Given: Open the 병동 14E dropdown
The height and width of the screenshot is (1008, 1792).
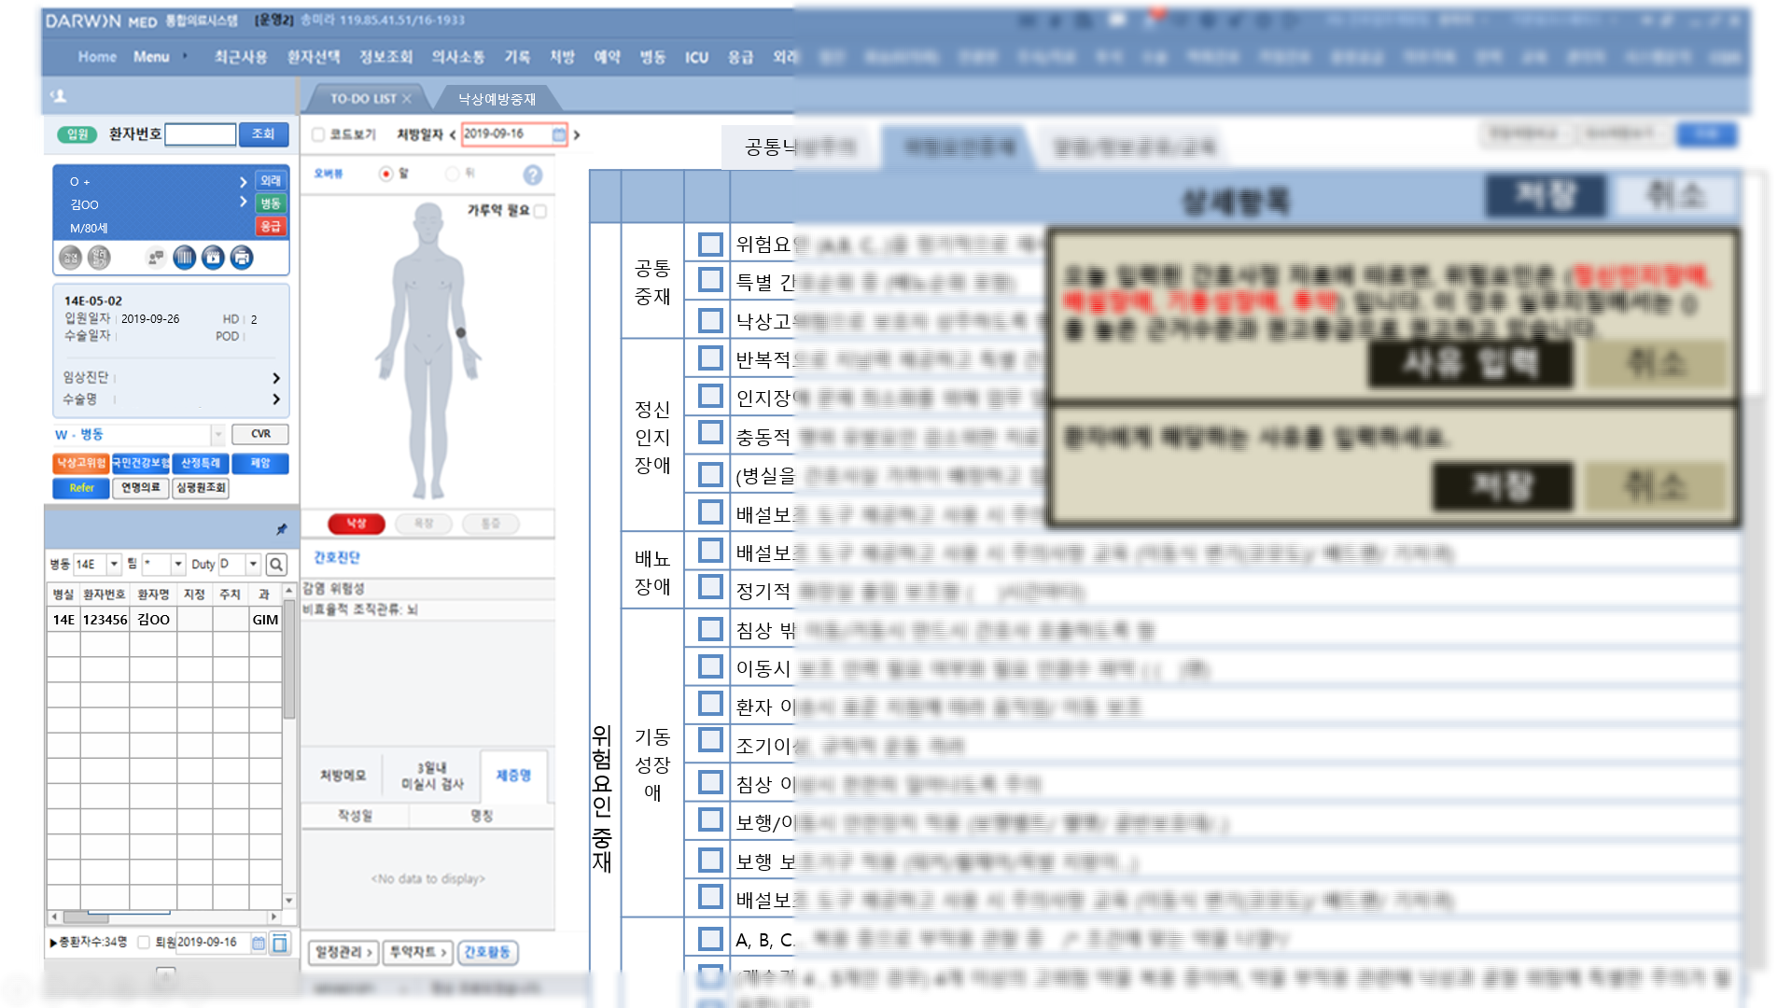Looking at the screenshot, I should coord(114,565).
